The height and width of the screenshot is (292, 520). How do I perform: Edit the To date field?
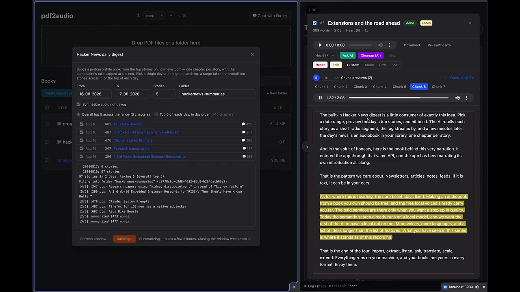pos(132,94)
